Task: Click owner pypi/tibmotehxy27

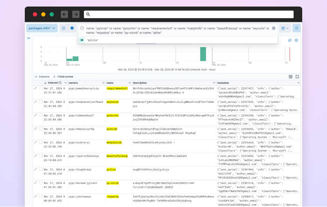Action: tap(81, 115)
